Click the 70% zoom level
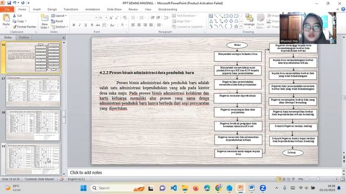Screen dimensions: 346x194 click(301, 179)
